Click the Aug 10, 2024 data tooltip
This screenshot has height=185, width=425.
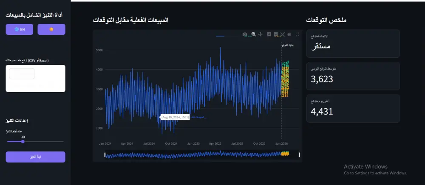(175, 117)
